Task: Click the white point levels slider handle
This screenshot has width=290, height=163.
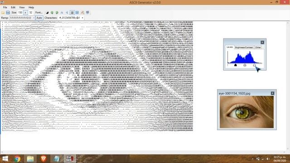Action: click(254, 65)
